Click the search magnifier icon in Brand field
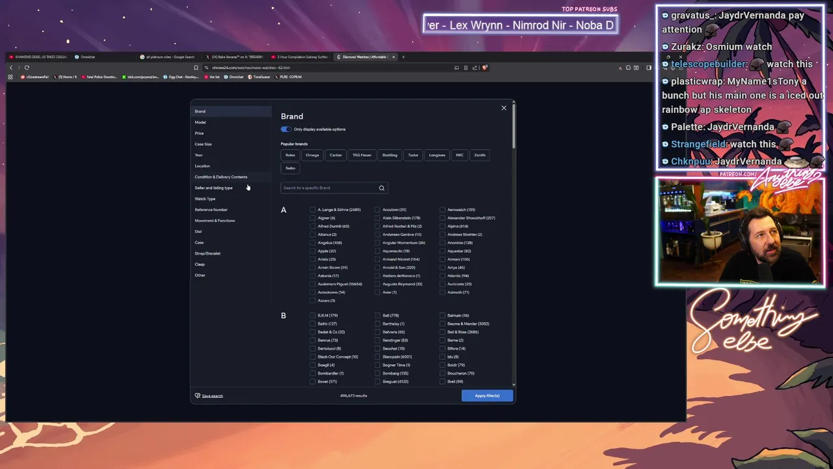Screen dimensions: 833x469 tap(382, 188)
